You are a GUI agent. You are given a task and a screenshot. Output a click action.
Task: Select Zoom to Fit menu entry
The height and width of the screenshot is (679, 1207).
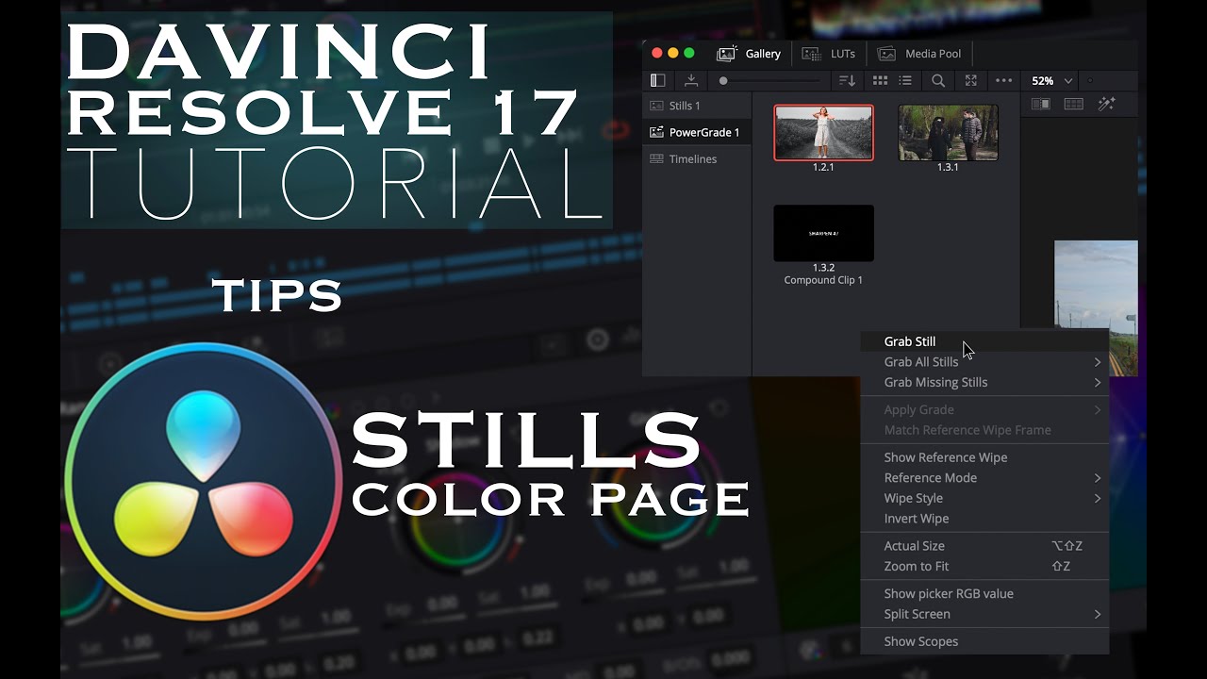[x=984, y=567]
